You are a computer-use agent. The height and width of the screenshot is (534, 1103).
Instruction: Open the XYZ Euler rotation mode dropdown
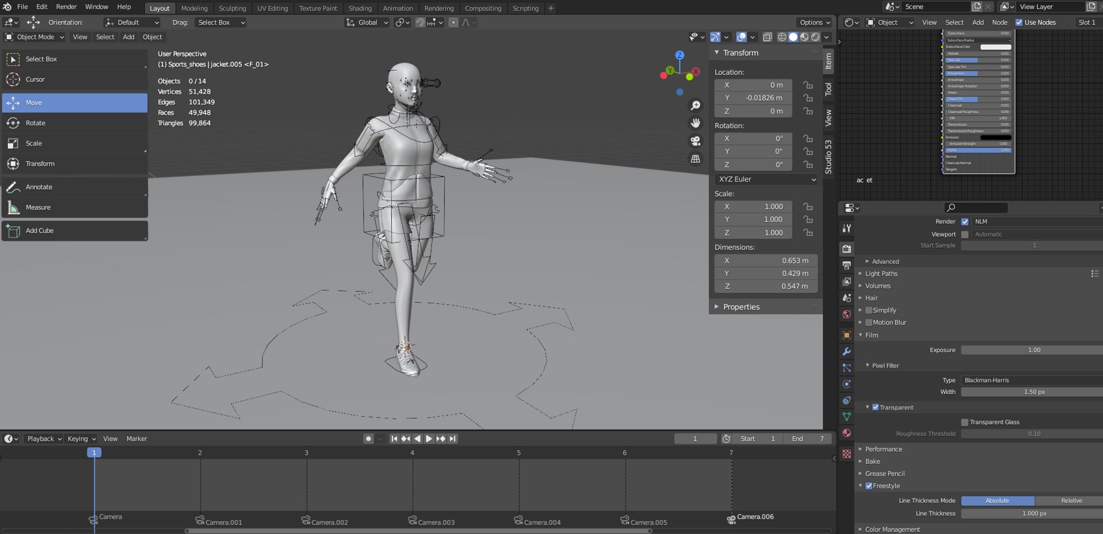point(766,179)
